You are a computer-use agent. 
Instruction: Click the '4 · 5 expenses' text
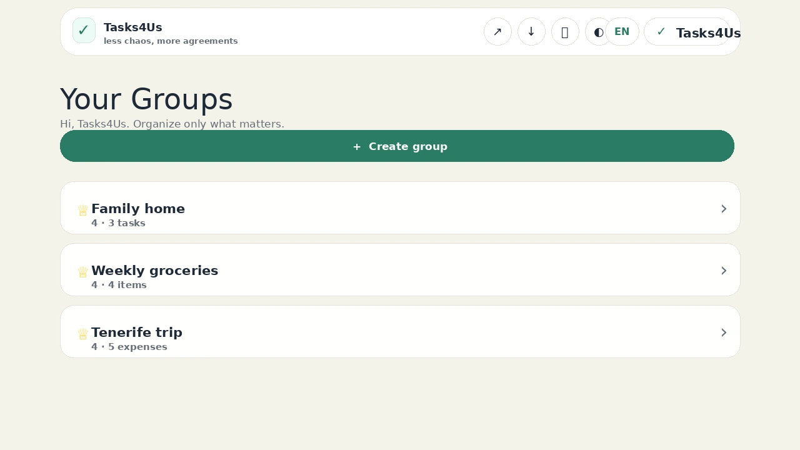click(x=129, y=347)
